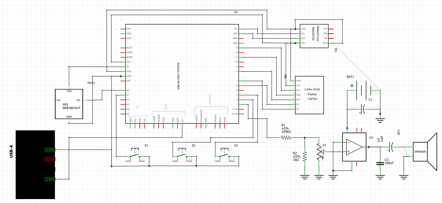442x203 pixels.
Task: Click the speaker symbol
Action: [x=425, y=152]
